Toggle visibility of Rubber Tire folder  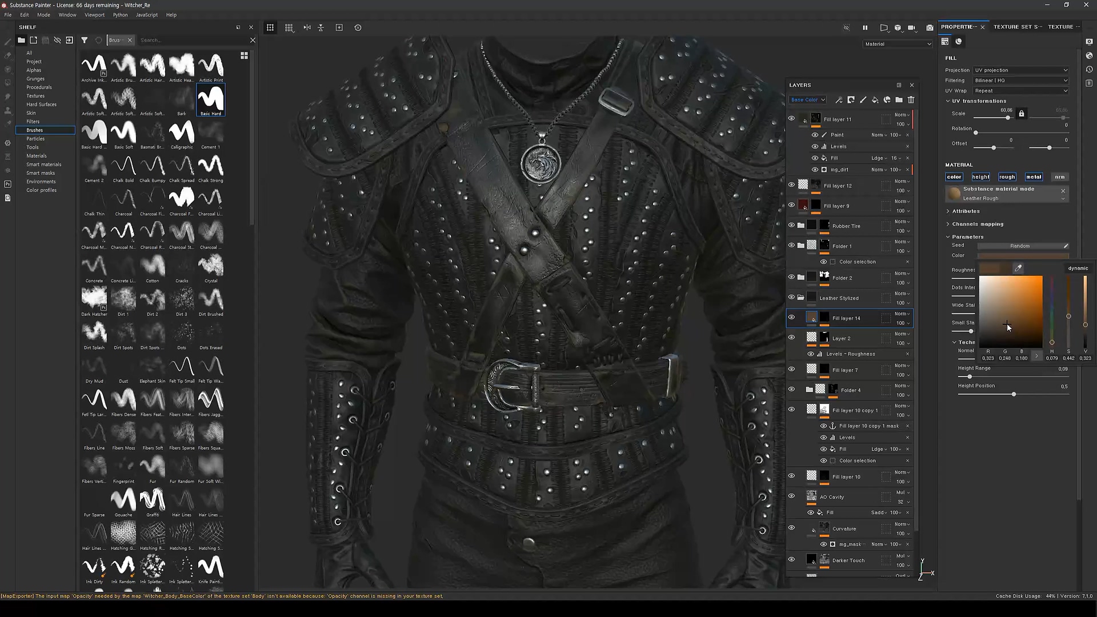coord(791,225)
